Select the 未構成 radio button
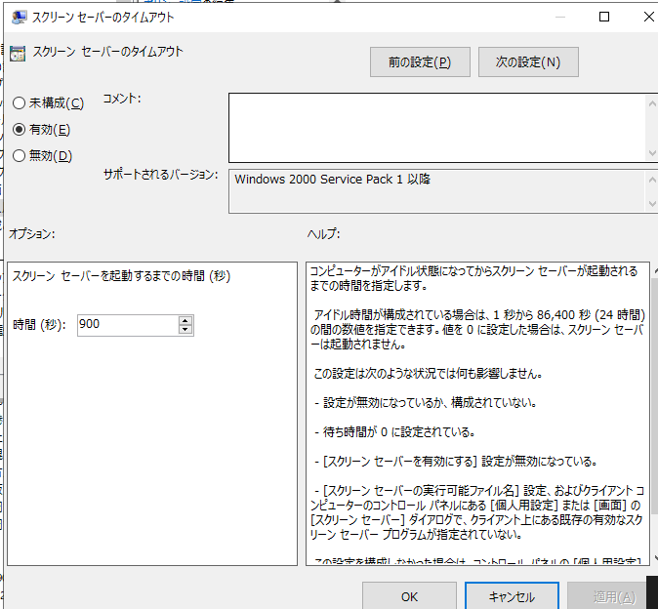 20,103
